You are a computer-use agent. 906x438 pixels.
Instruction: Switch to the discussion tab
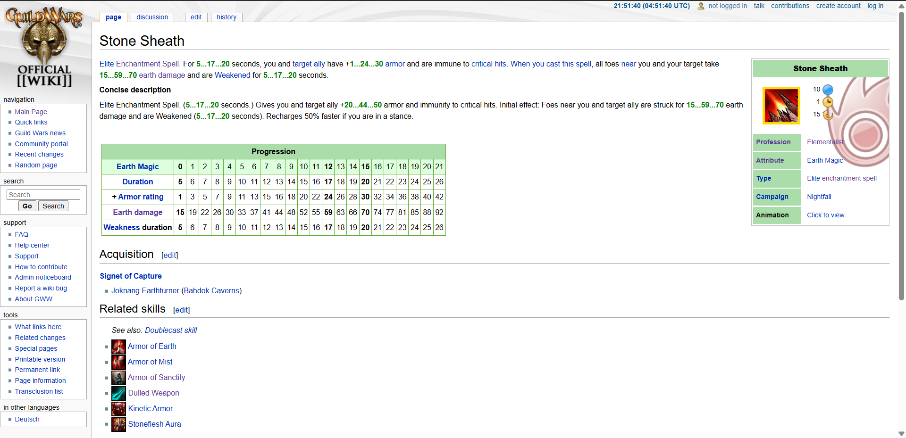pos(152,17)
